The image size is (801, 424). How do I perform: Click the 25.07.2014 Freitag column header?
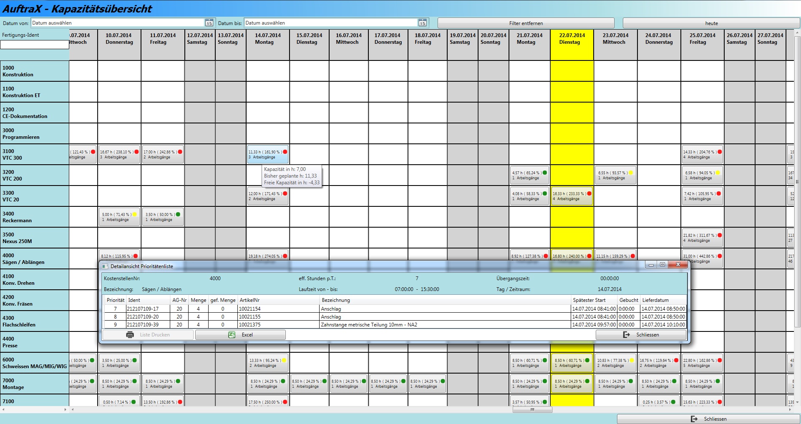click(702, 45)
